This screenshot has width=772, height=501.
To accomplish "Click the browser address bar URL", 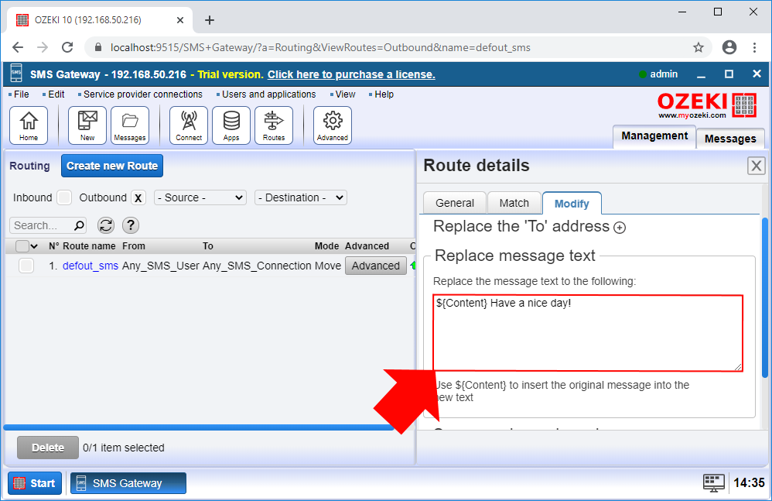I will pyautogui.click(x=320, y=47).
